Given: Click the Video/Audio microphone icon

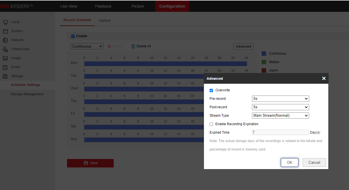Looking at the screenshot, I should (x=5, y=49).
